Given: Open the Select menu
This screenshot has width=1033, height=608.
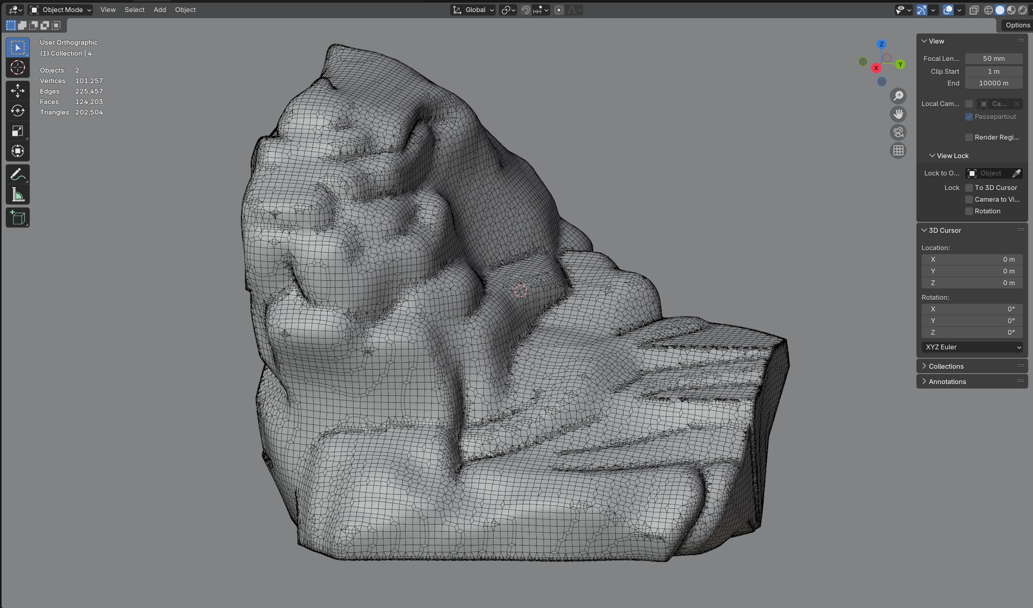Looking at the screenshot, I should [134, 10].
